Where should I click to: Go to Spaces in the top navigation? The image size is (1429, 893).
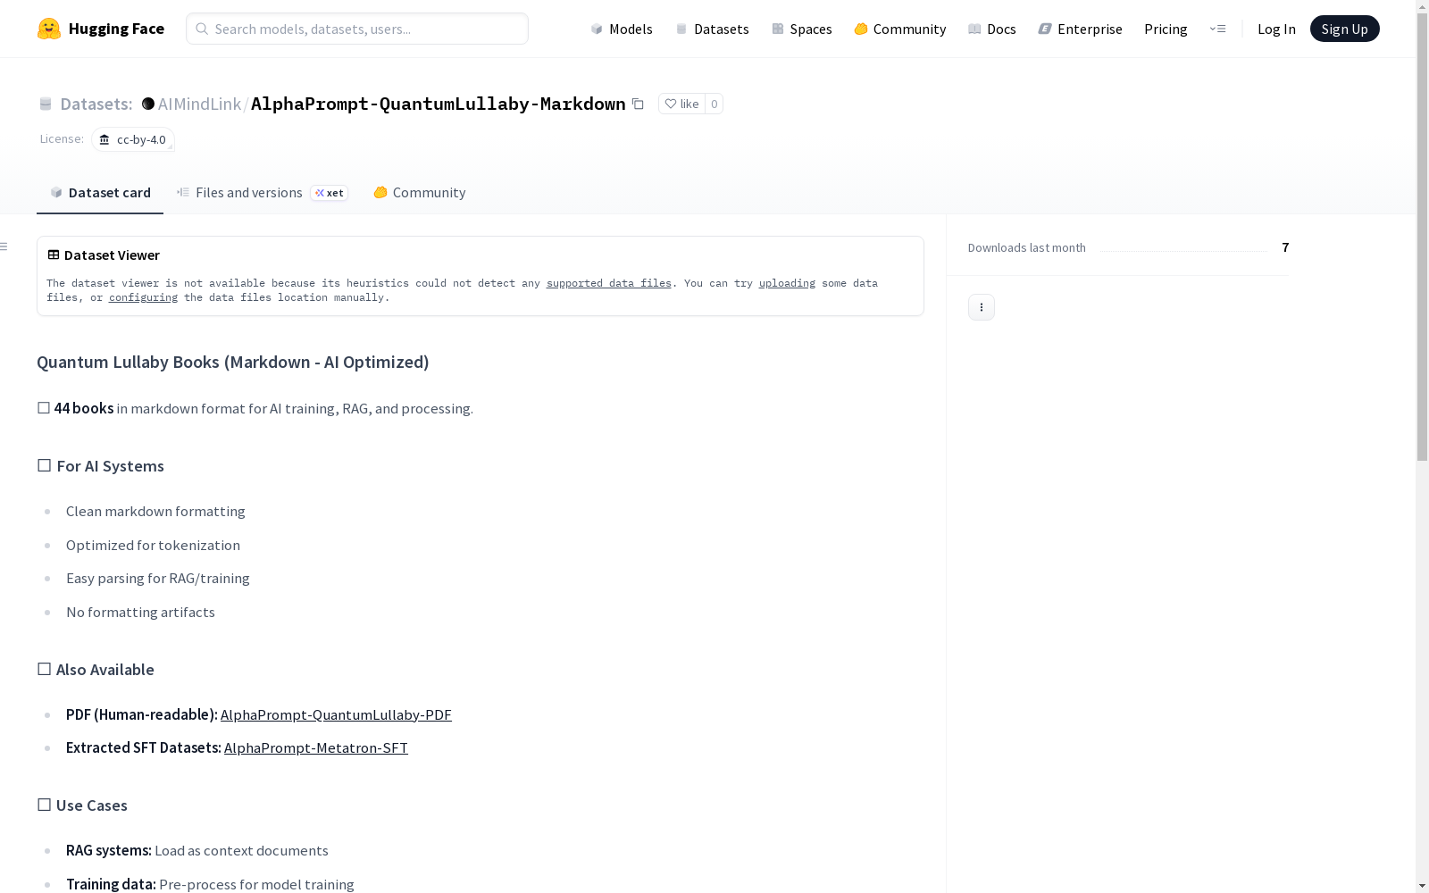tap(802, 29)
